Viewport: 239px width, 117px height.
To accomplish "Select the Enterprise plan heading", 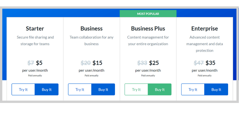I will point(204,28).
